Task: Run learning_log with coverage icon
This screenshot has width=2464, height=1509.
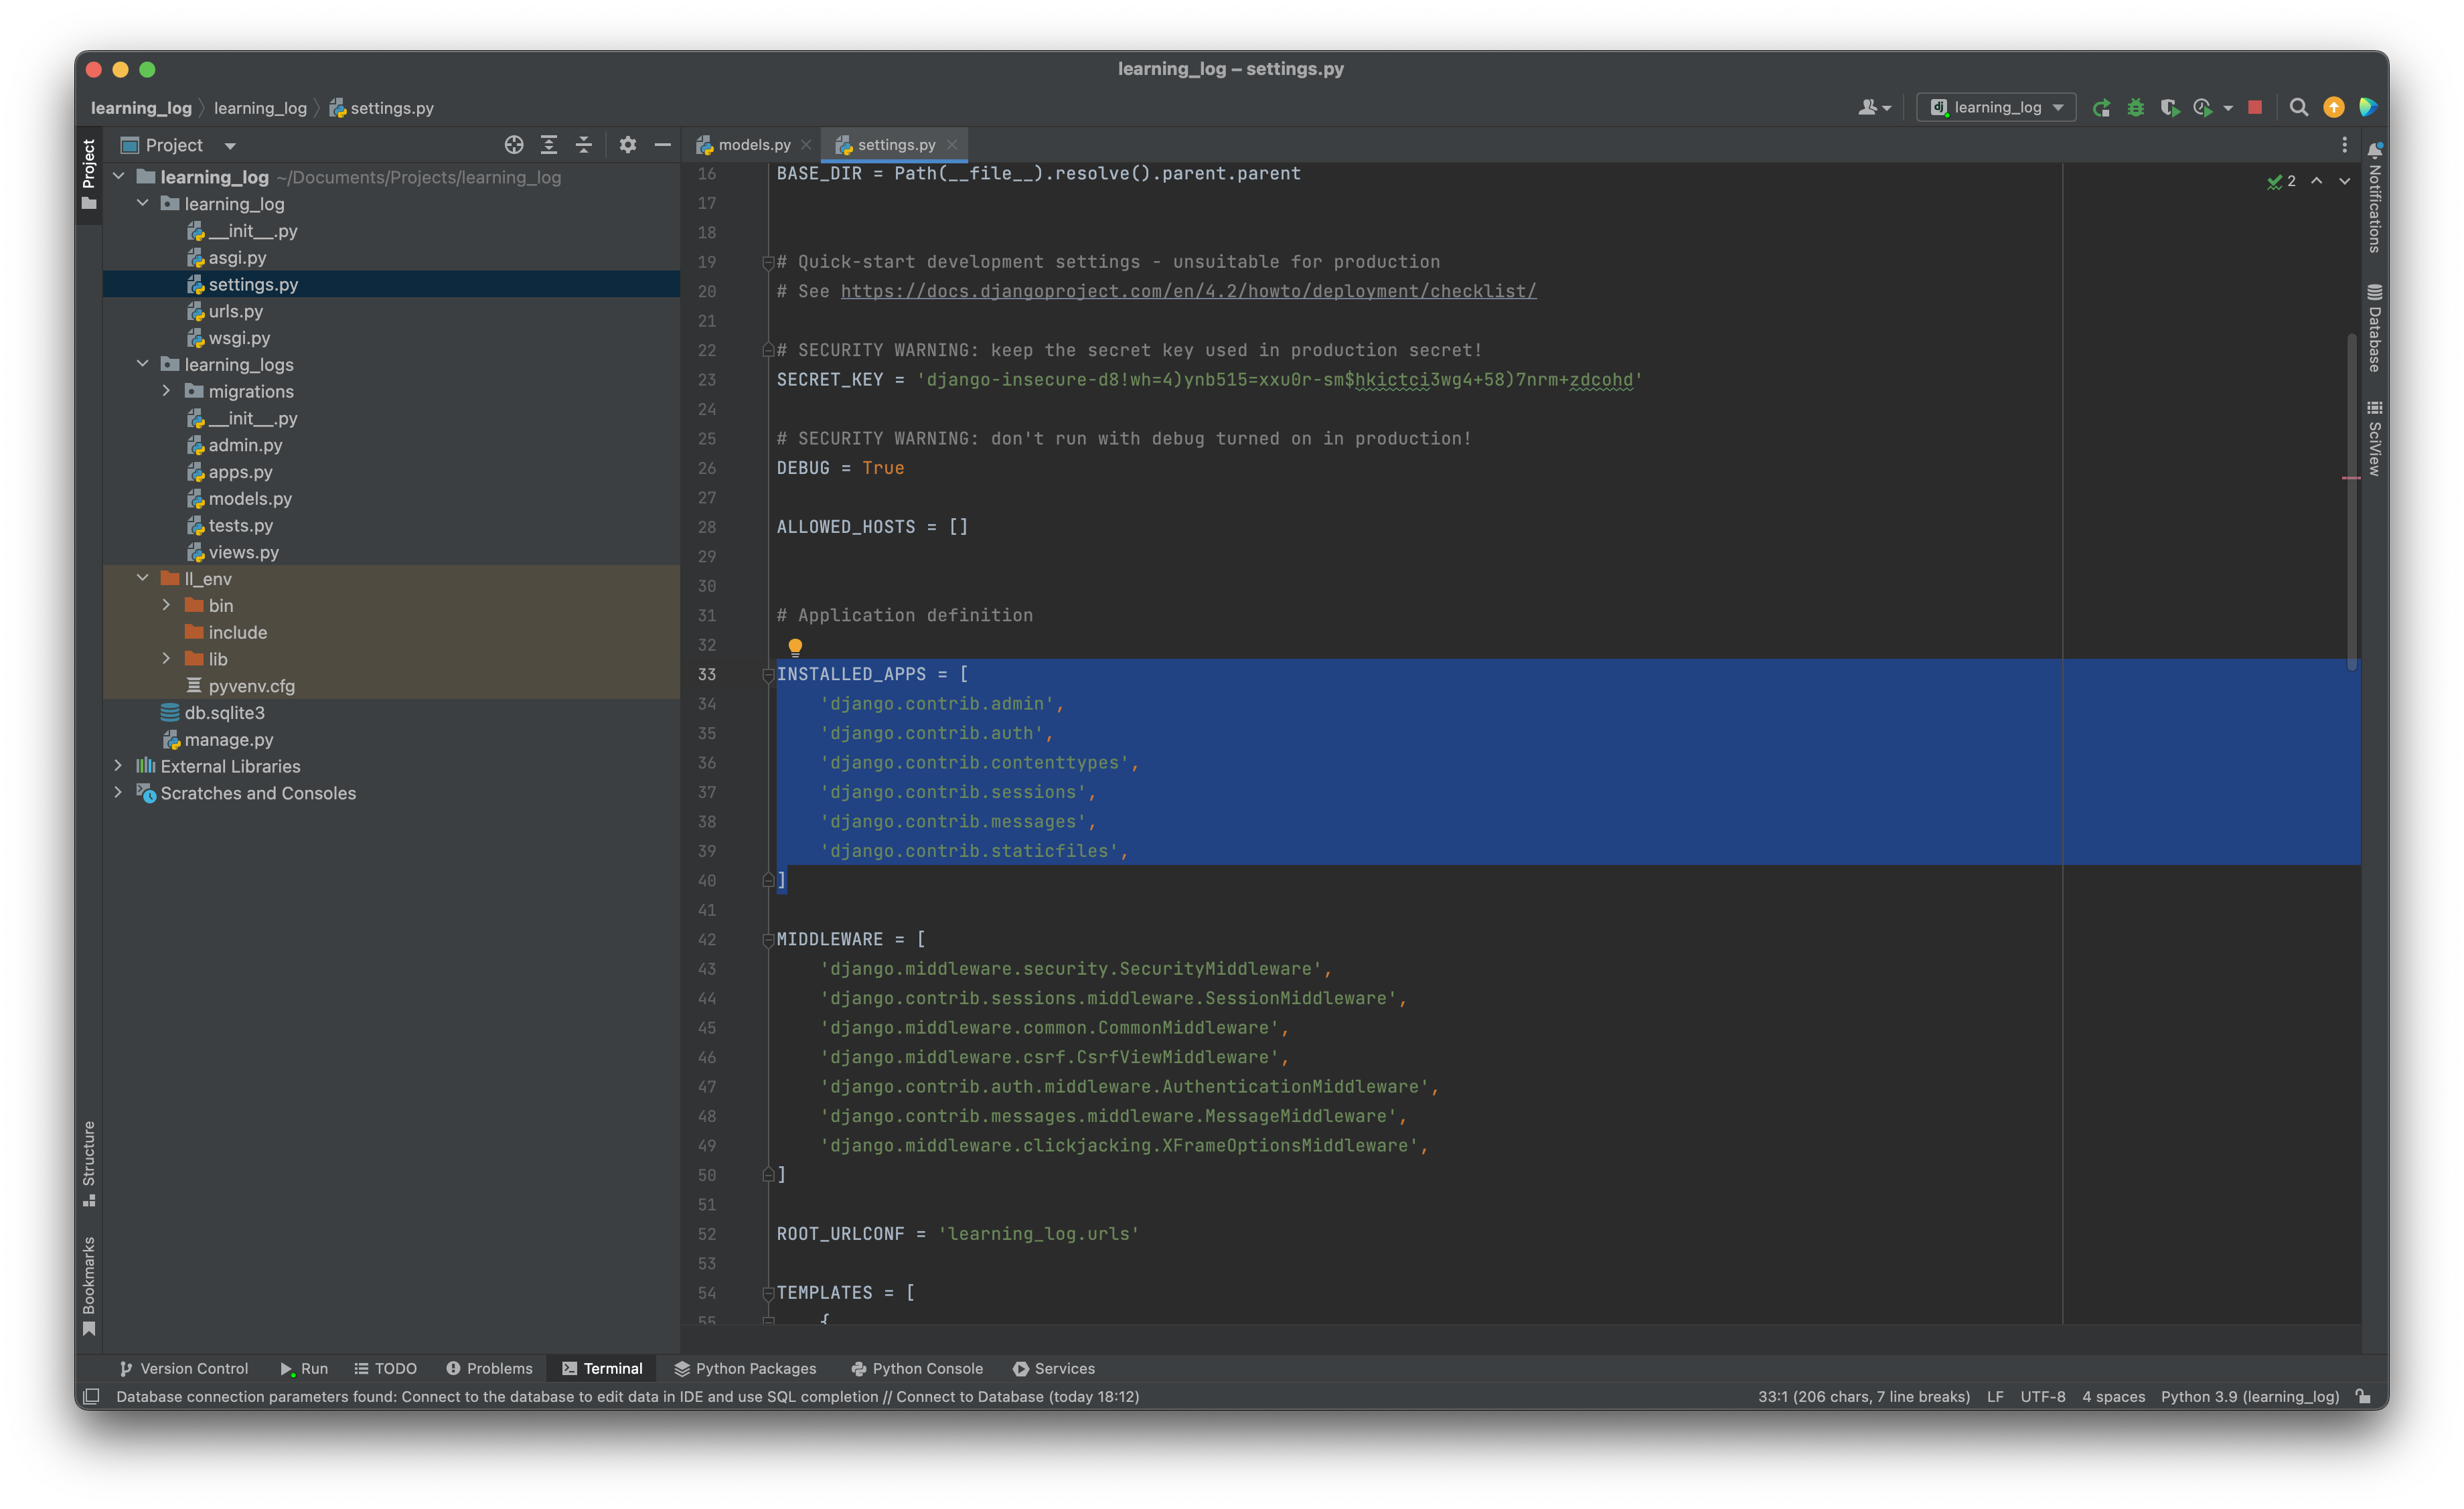Action: [x=2169, y=108]
